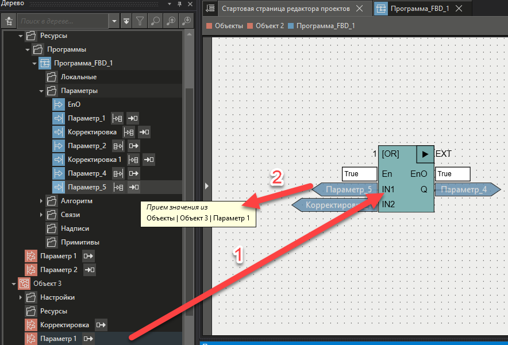Close the Программа_FBD_1 editor tab
This screenshot has height=345, width=508.
point(459,9)
